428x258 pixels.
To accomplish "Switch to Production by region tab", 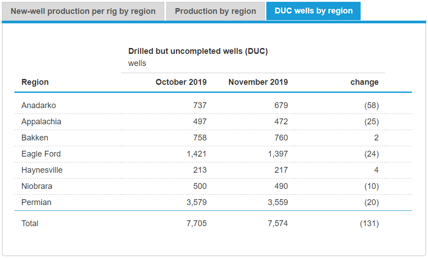I will 215,11.
